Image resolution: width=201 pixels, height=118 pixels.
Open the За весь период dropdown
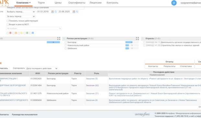click(x=21, y=17)
